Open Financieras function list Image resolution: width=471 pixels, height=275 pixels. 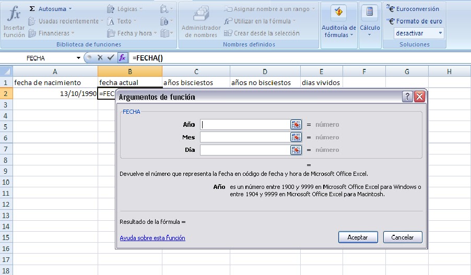pos(51,33)
